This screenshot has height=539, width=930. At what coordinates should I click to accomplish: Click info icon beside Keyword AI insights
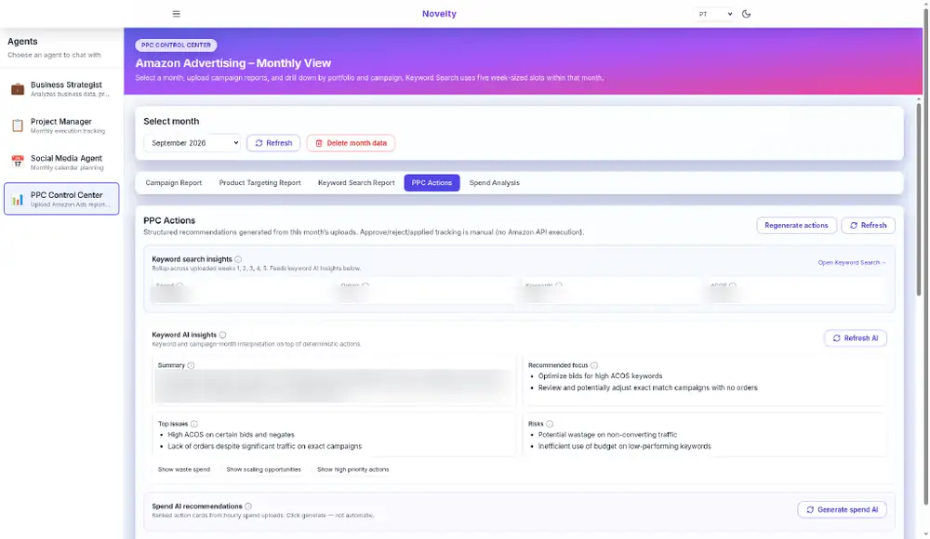click(x=222, y=335)
